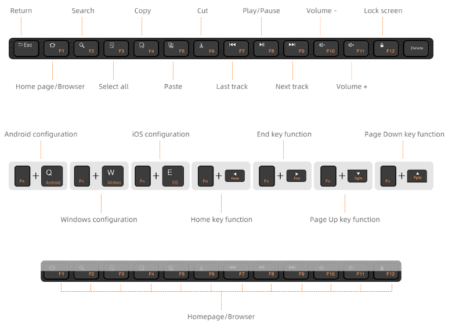The height and width of the screenshot is (333, 452).
Task: Click the Fn key paired with Q Android
Action: (x=22, y=176)
